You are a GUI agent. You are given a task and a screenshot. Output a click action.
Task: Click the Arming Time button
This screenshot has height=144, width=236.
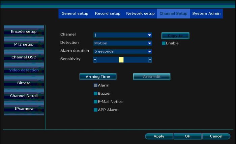98,77
